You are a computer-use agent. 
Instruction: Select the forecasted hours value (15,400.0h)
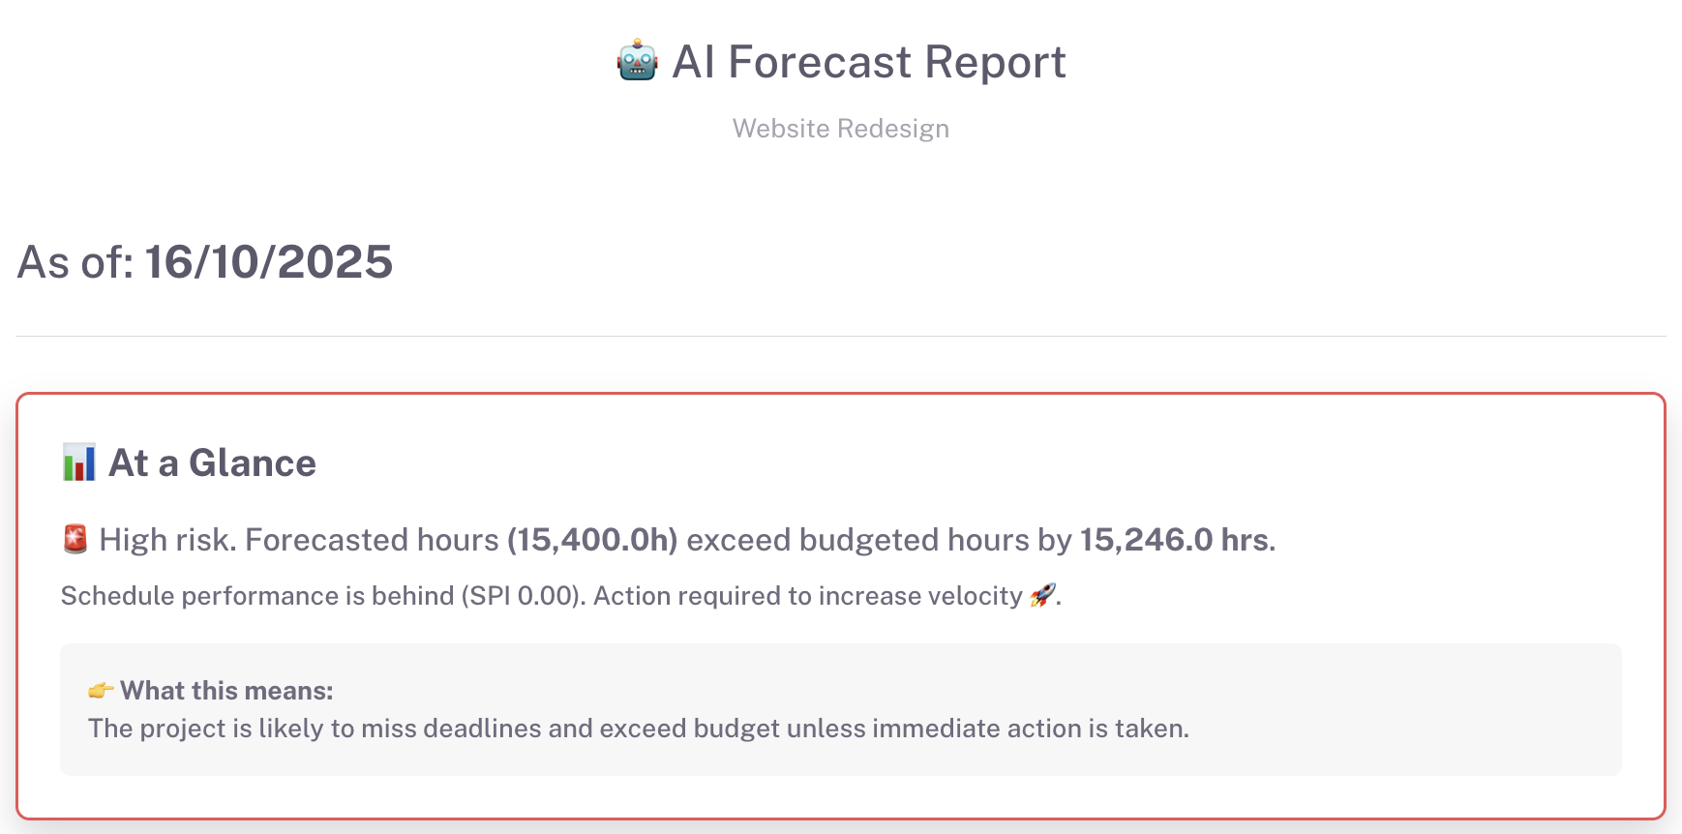(x=592, y=540)
